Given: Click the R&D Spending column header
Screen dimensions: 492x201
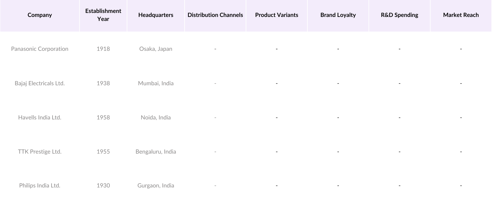Looking at the screenshot, I should [399, 15].
